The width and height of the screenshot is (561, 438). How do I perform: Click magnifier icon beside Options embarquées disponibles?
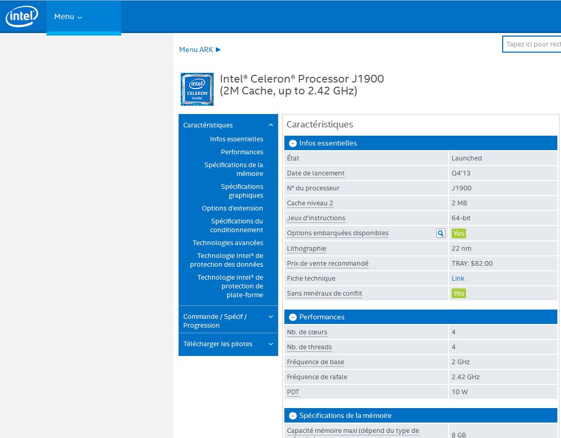440,233
